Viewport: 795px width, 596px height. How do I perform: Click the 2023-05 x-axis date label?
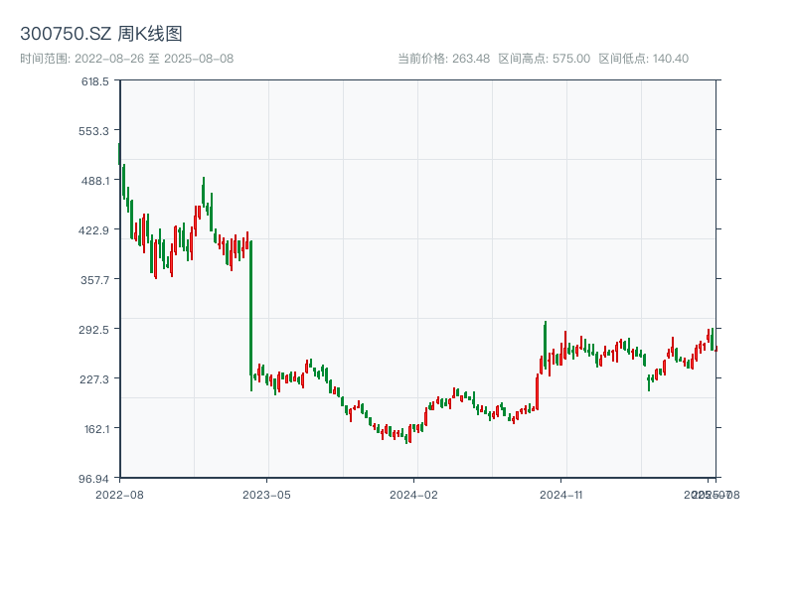click(x=267, y=494)
